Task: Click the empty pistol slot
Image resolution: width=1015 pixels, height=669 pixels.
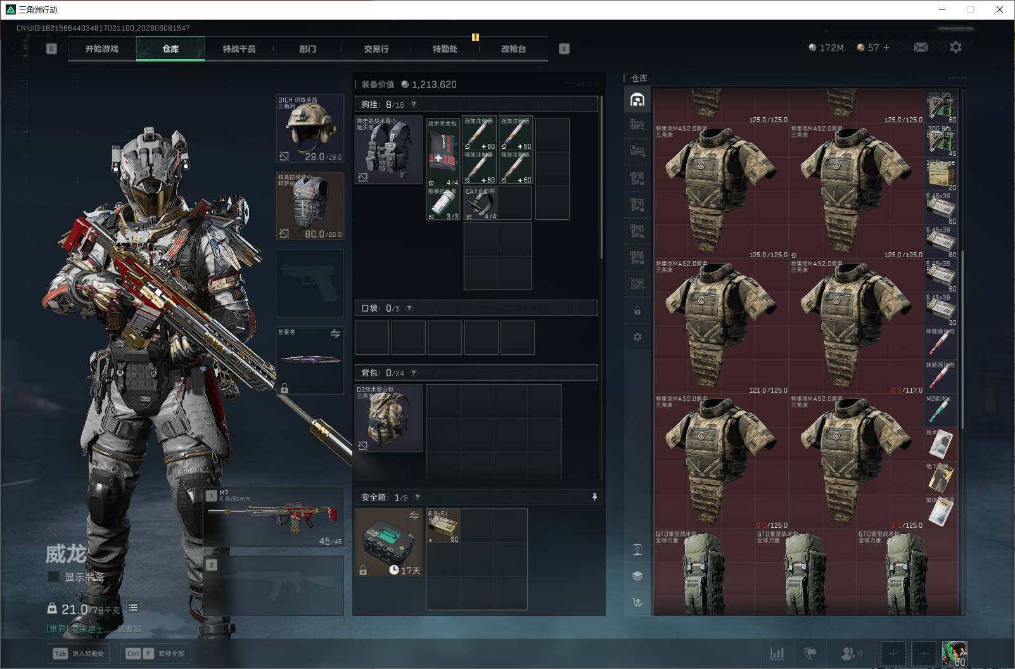Action: point(310,283)
